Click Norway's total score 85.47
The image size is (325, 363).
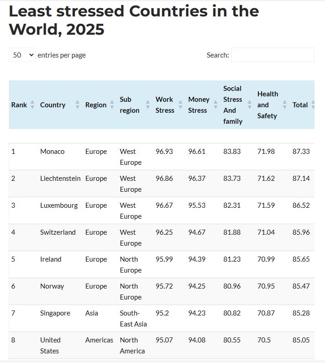point(301,286)
